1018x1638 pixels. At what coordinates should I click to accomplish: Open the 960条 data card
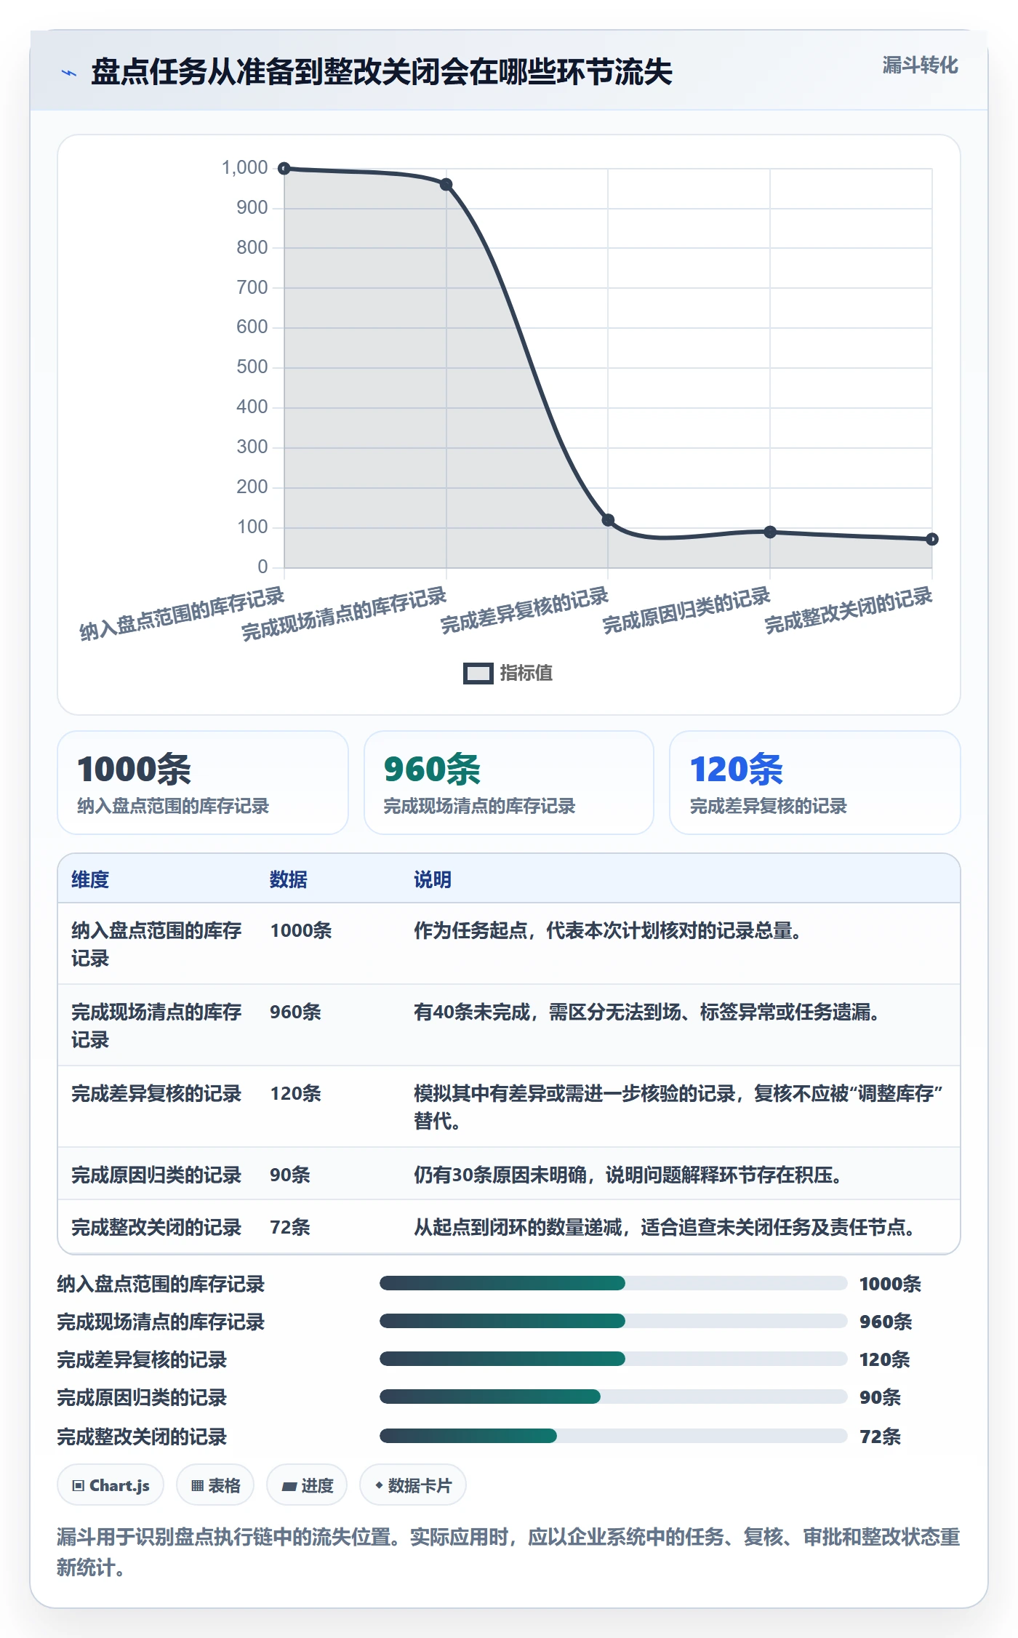(x=509, y=783)
